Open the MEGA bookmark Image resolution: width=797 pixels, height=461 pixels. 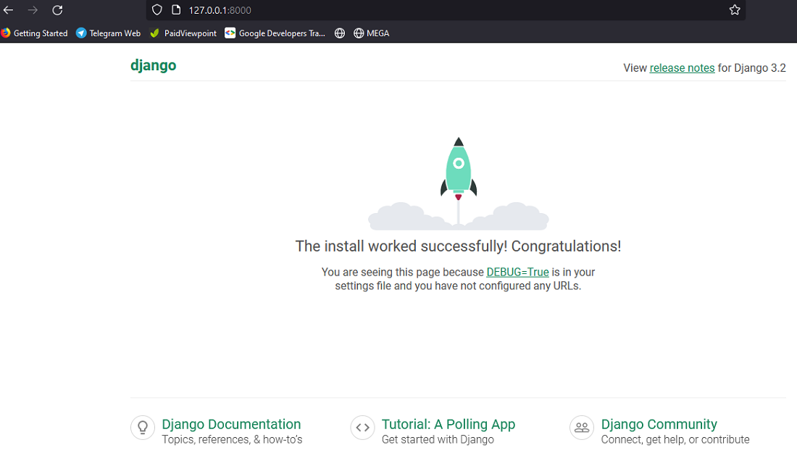(372, 33)
